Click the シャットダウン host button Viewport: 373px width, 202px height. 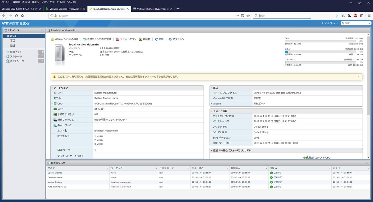pos(126,39)
